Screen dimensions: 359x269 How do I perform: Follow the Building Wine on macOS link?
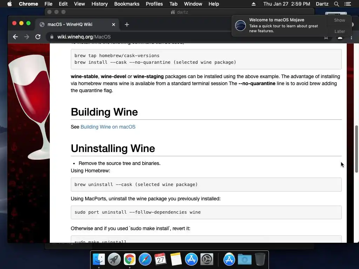[x=108, y=127]
